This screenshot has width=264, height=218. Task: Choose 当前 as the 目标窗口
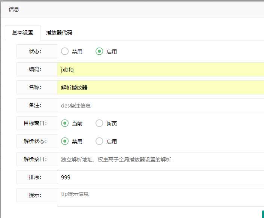point(65,123)
